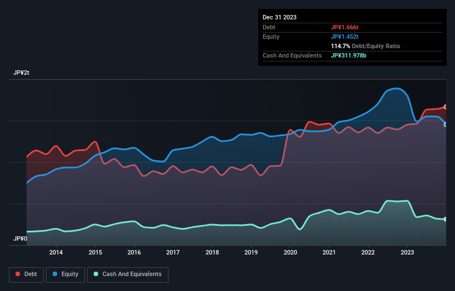455x291 pixels.
Task: Click the Dec 31 2023 tooltip date
Action: click(279, 17)
